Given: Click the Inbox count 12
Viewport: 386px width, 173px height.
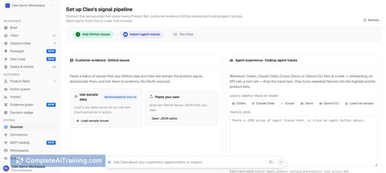Looking at the screenshot, I should [x=54, y=36].
